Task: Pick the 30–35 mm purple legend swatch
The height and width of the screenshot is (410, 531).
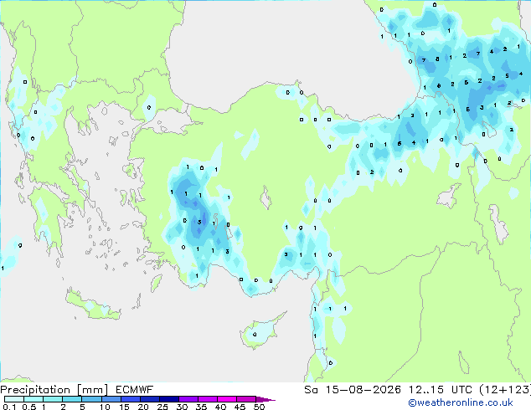Action: 188,399
